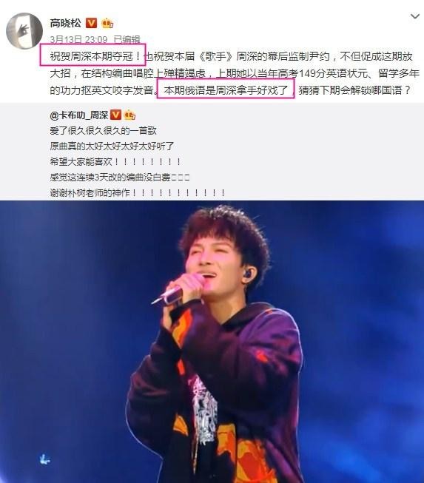Click the repost line 感觉这连续3天改的编曲没白费
This screenshot has height=483, width=424.
120,178
